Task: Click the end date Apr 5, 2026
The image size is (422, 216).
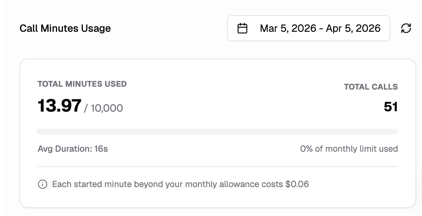Action: 353,28
